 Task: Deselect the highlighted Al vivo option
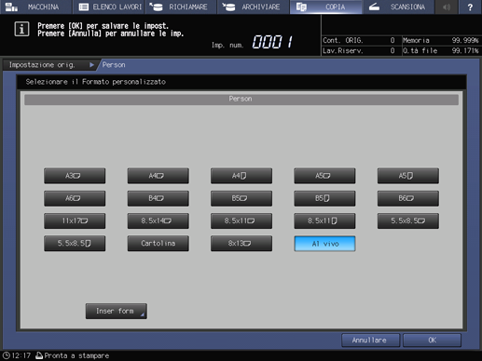coord(324,244)
